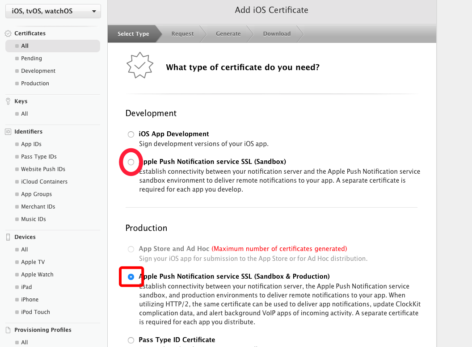Select APNs SSL (Sandbox) radio option
Viewport: 472px width, 347px height.
pos(131,162)
